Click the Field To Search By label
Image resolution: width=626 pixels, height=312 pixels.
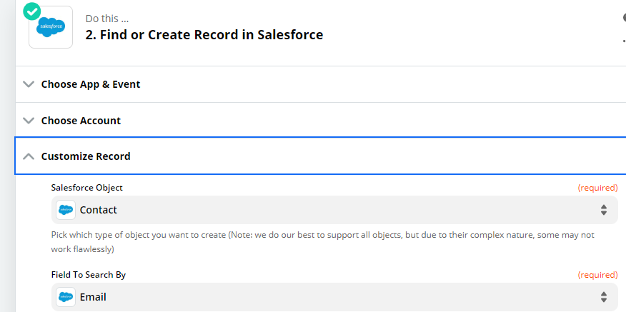coord(89,275)
